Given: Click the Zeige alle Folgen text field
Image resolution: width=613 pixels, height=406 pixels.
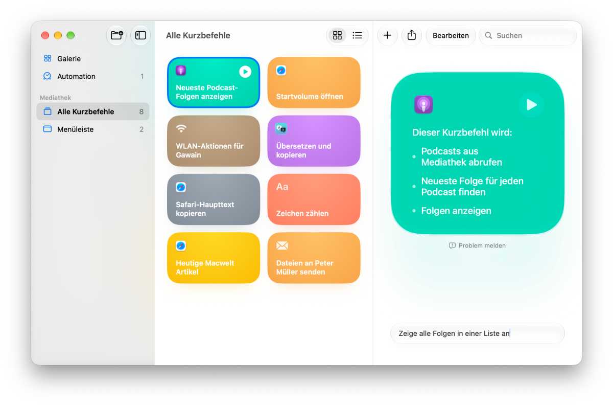Looking at the screenshot, I should 478,333.
